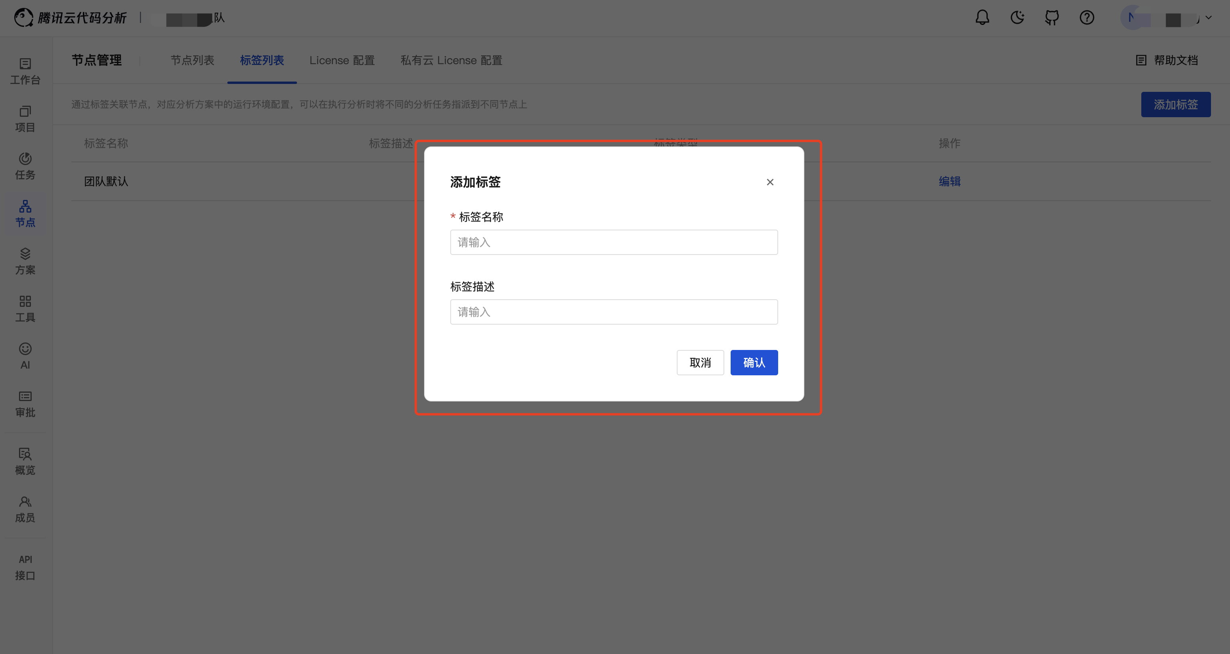Open the License 配置 tab
Viewport: 1230px width, 654px height.
[x=342, y=60]
